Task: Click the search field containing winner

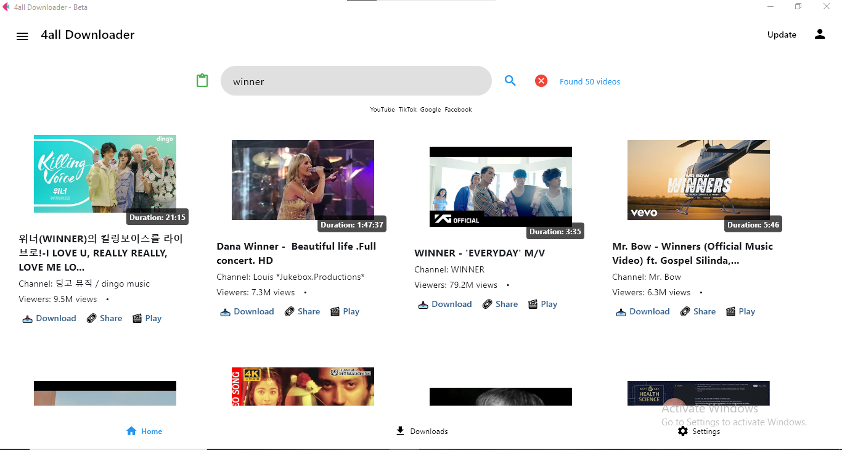Action: click(x=356, y=81)
